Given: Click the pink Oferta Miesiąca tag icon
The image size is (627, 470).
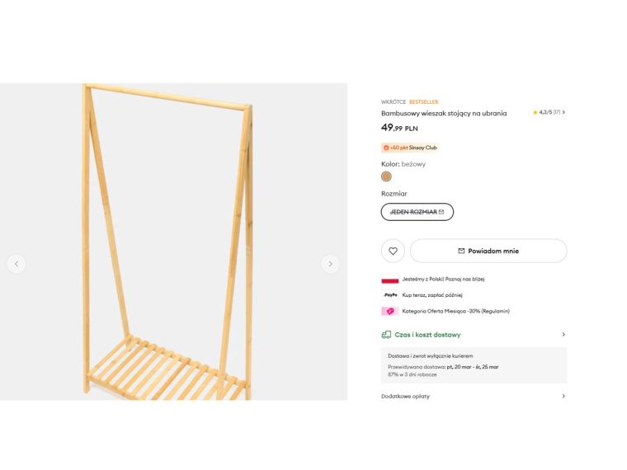Looking at the screenshot, I should (389, 312).
